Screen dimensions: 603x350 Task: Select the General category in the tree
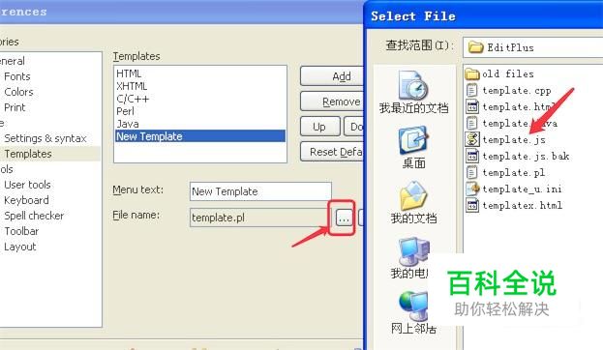(x=12, y=61)
